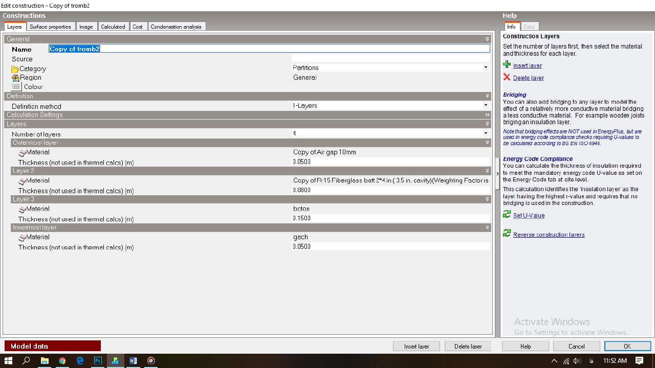655x368 pixels.
Task: Click the Category folder icon
Action: click(x=15, y=69)
